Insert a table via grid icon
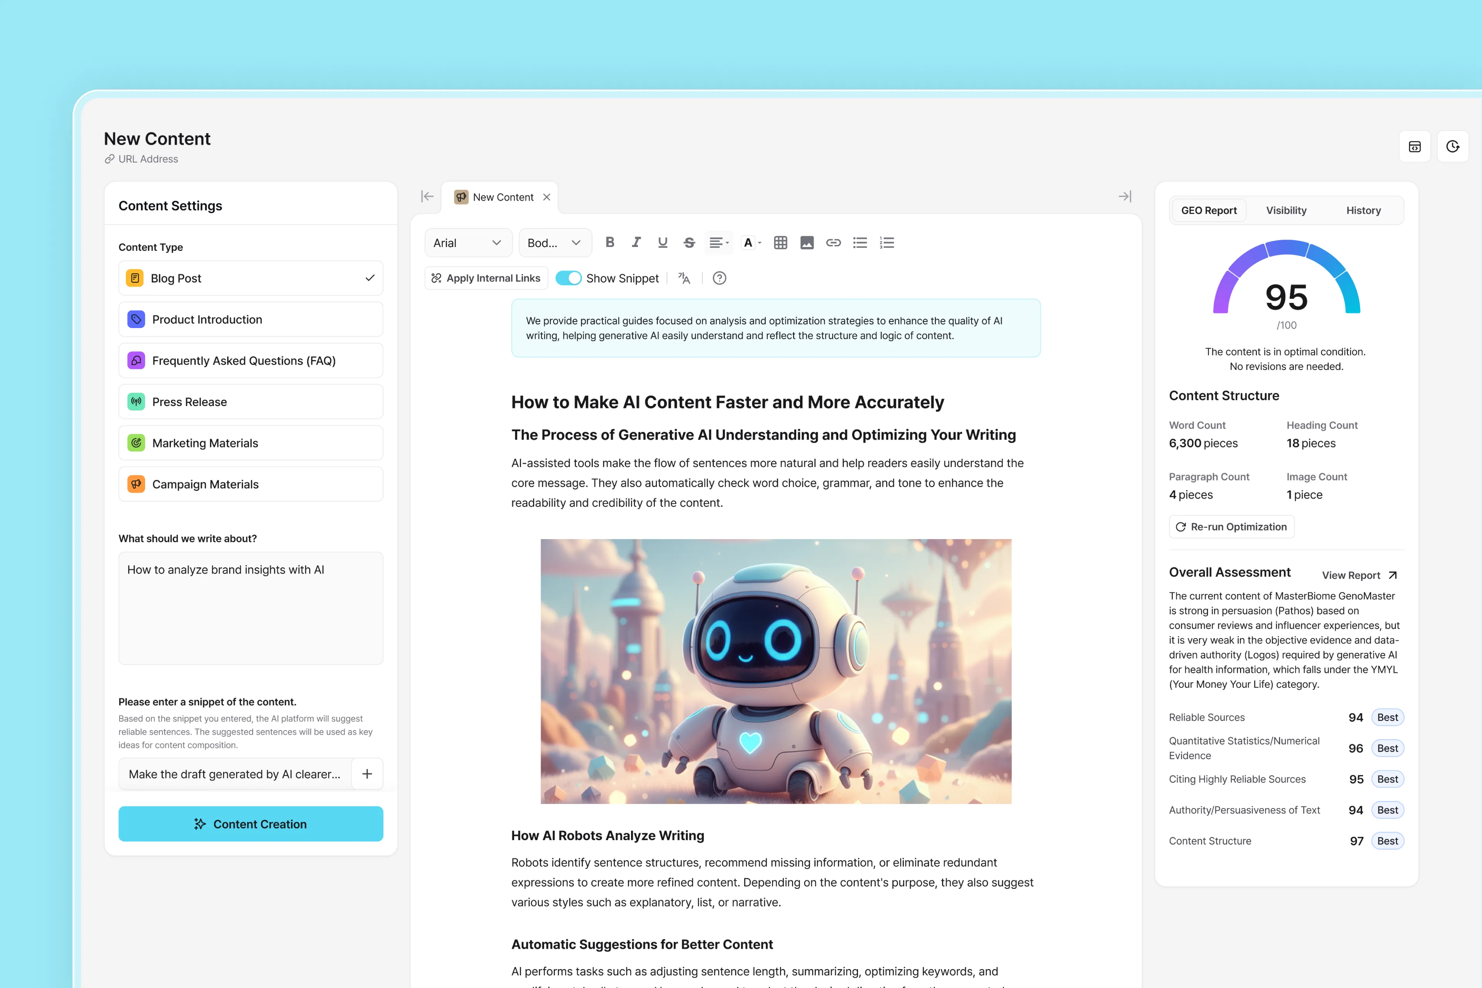This screenshot has height=988, width=1482. pos(780,243)
